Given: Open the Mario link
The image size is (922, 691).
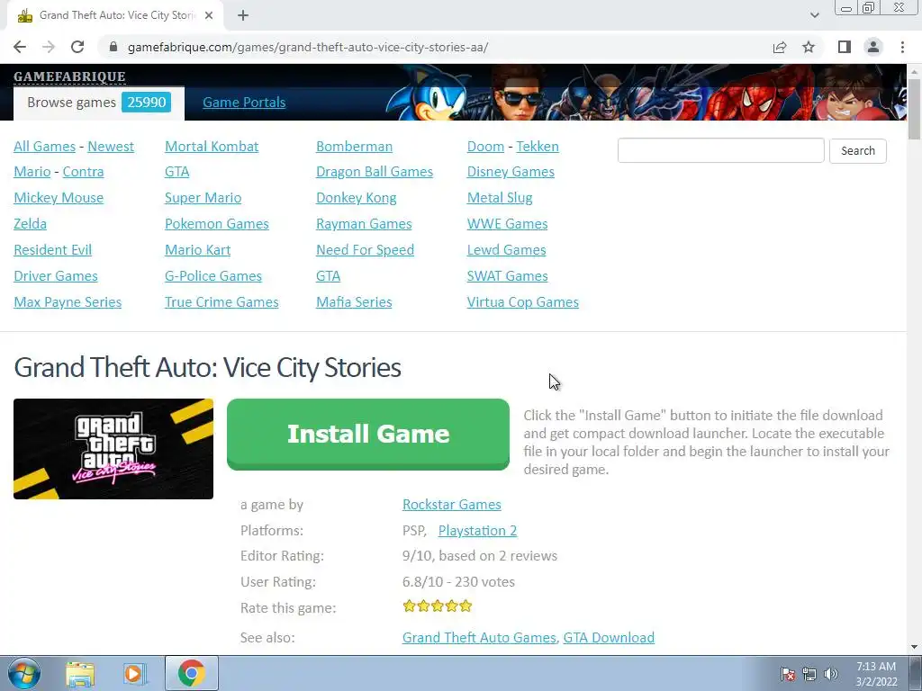Looking at the screenshot, I should 32,172.
